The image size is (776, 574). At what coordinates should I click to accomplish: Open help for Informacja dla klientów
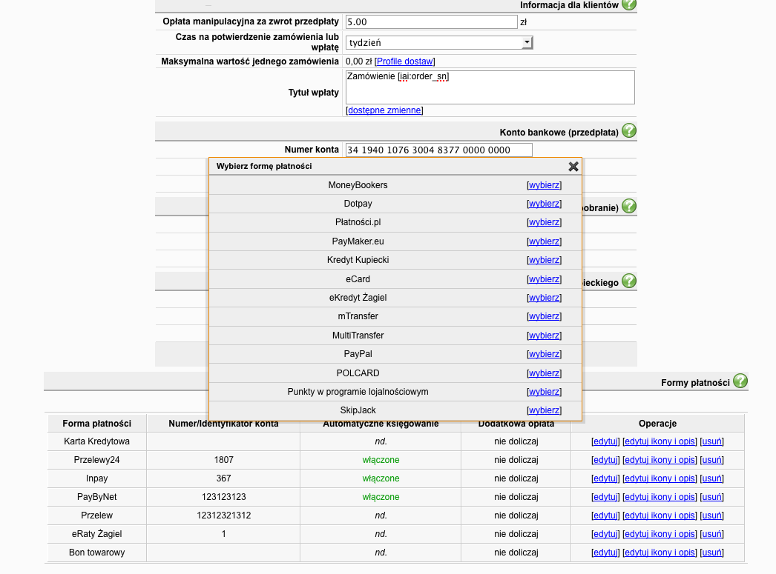pos(629,4)
